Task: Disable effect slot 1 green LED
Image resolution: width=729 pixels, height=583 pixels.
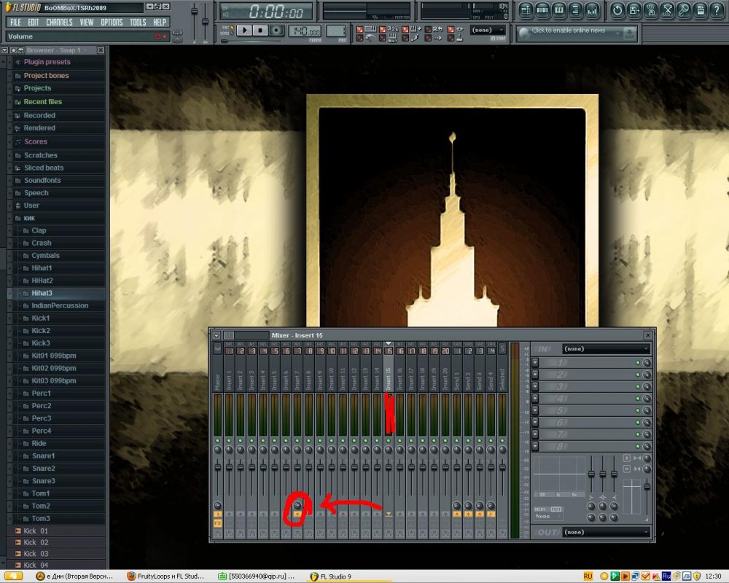Action: click(x=638, y=363)
